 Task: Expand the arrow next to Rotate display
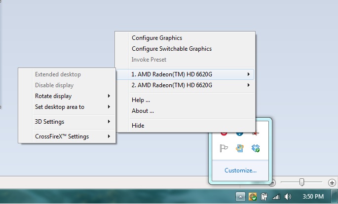click(x=109, y=96)
